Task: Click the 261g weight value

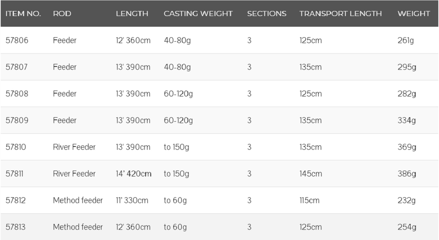Action: pos(405,40)
